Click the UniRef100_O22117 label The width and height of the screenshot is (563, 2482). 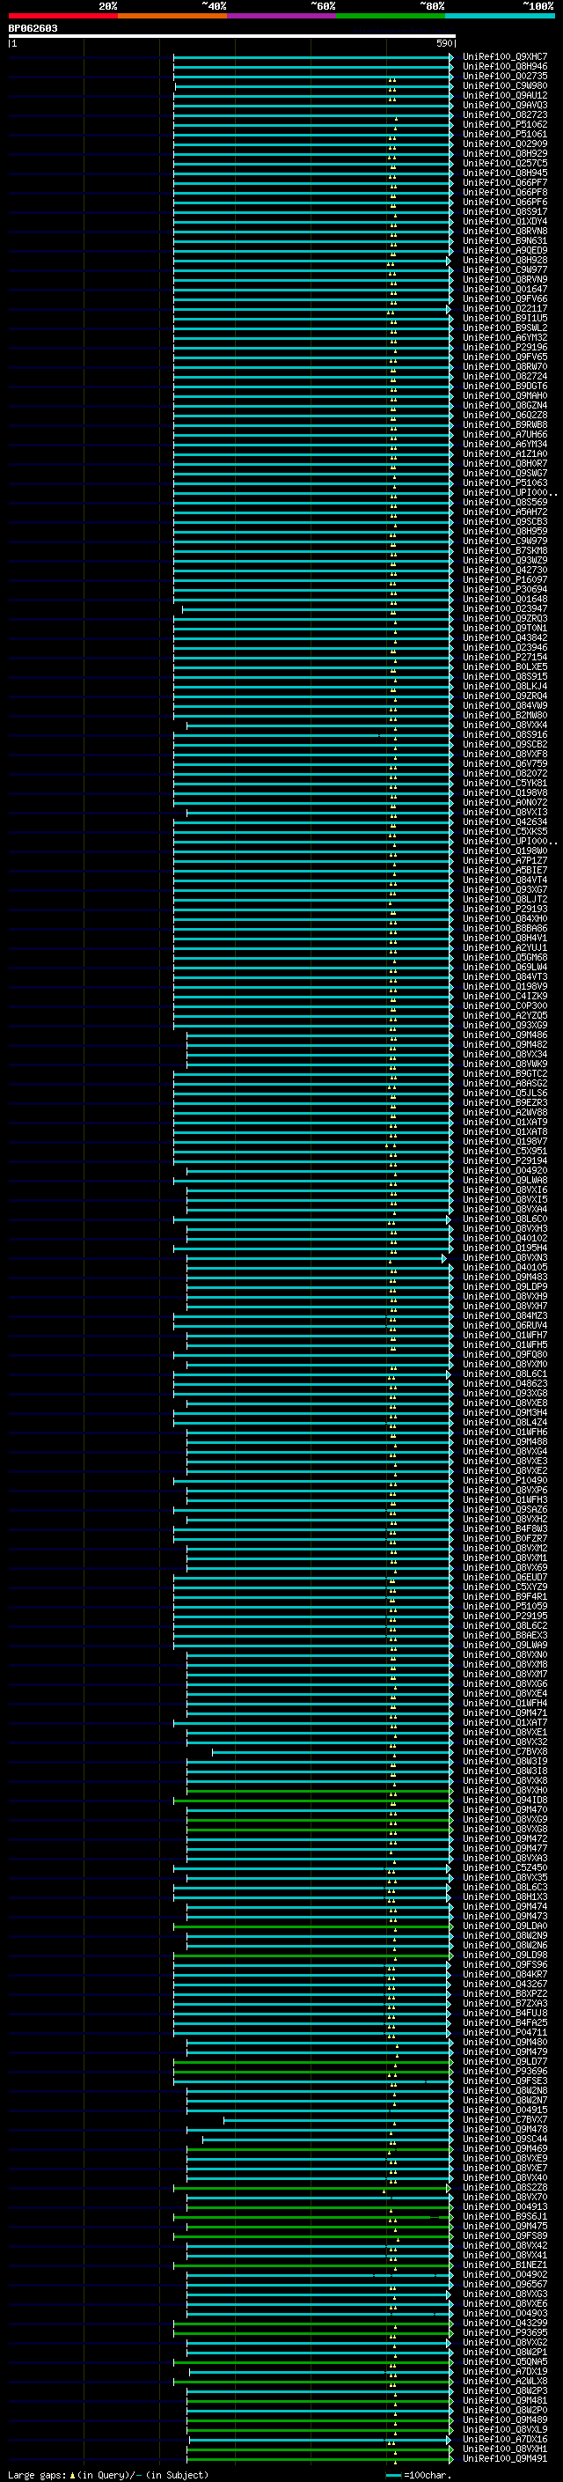[x=505, y=308]
